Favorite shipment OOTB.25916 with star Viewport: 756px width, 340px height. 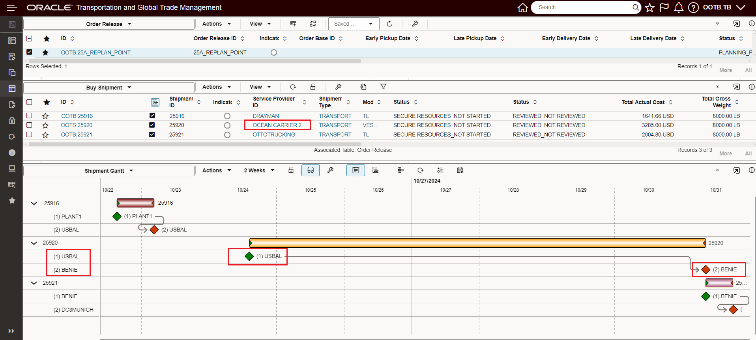46,116
